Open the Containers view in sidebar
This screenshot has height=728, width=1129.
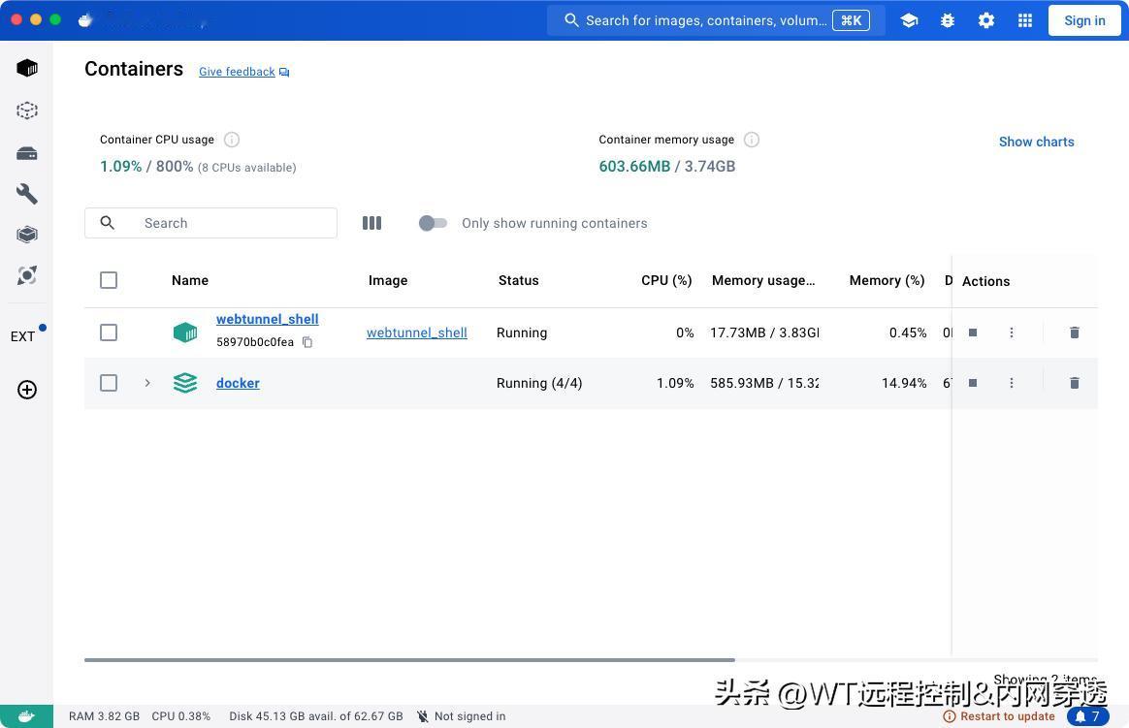point(26,68)
